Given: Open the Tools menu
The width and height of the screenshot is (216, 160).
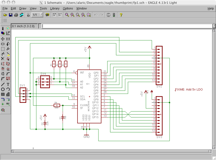Looking at the screenshot, I should [43, 8].
